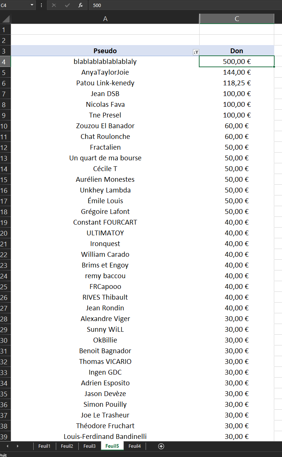The image size is (282, 457).
Task: Click the Cancel X icon in formula bar
Action: coord(54,5)
